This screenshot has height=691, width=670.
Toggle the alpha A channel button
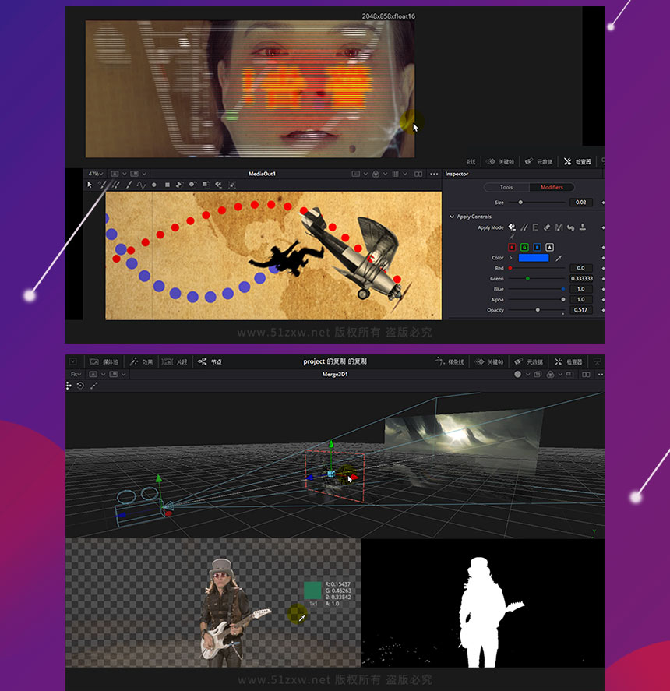click(549, 247)
